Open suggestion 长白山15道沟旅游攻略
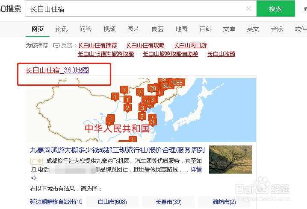 click(106, 54)
